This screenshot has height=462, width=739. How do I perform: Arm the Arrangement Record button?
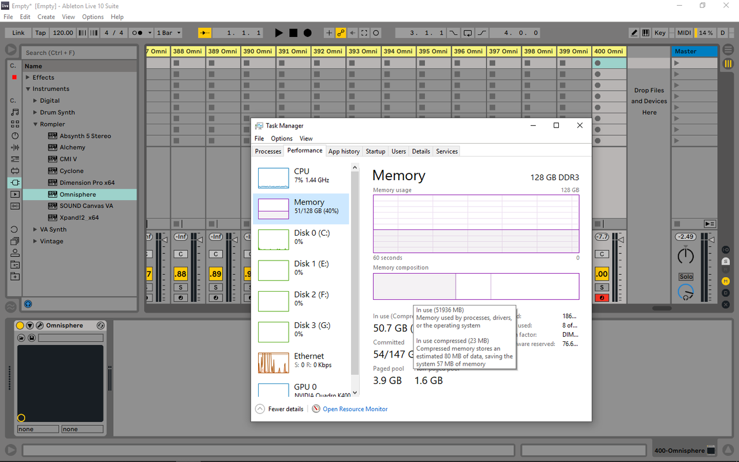pyautogui.click(x=308, y=33)
